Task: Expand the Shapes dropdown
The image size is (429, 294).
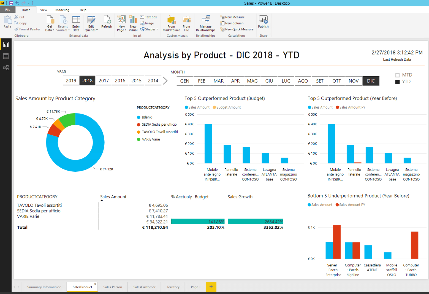Action: pos(157,29)
